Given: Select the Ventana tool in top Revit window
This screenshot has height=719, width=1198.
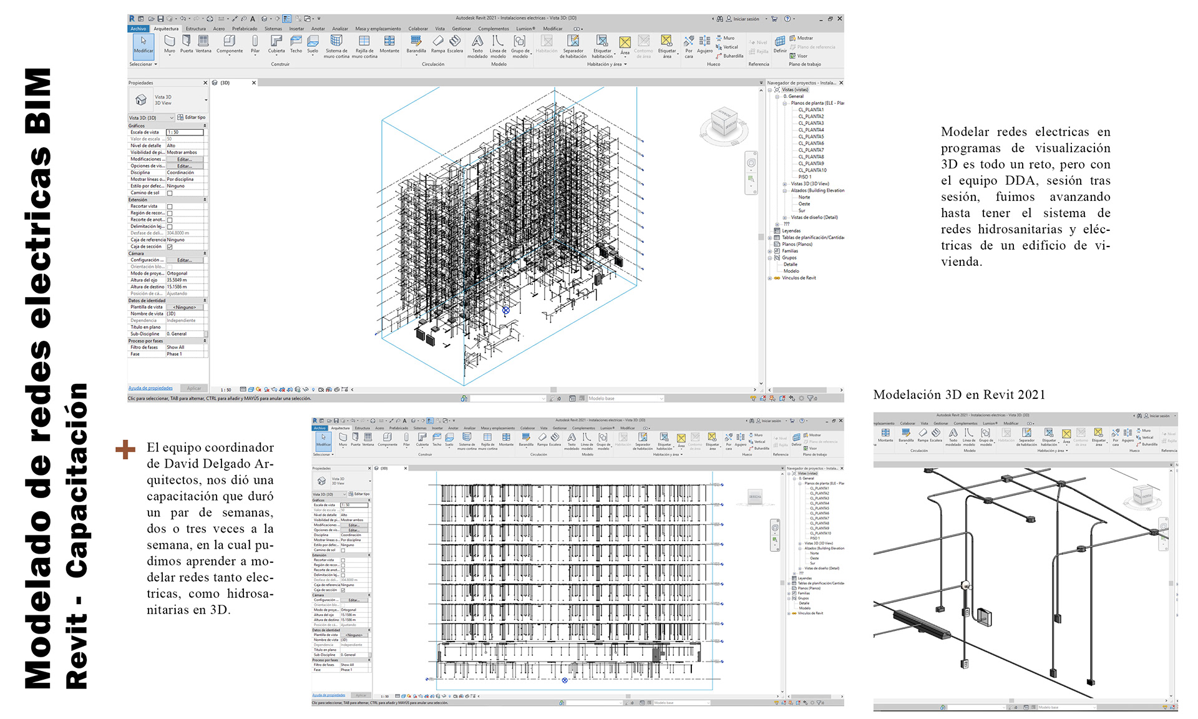Looking at the screenshot, I should pos(203,44).
